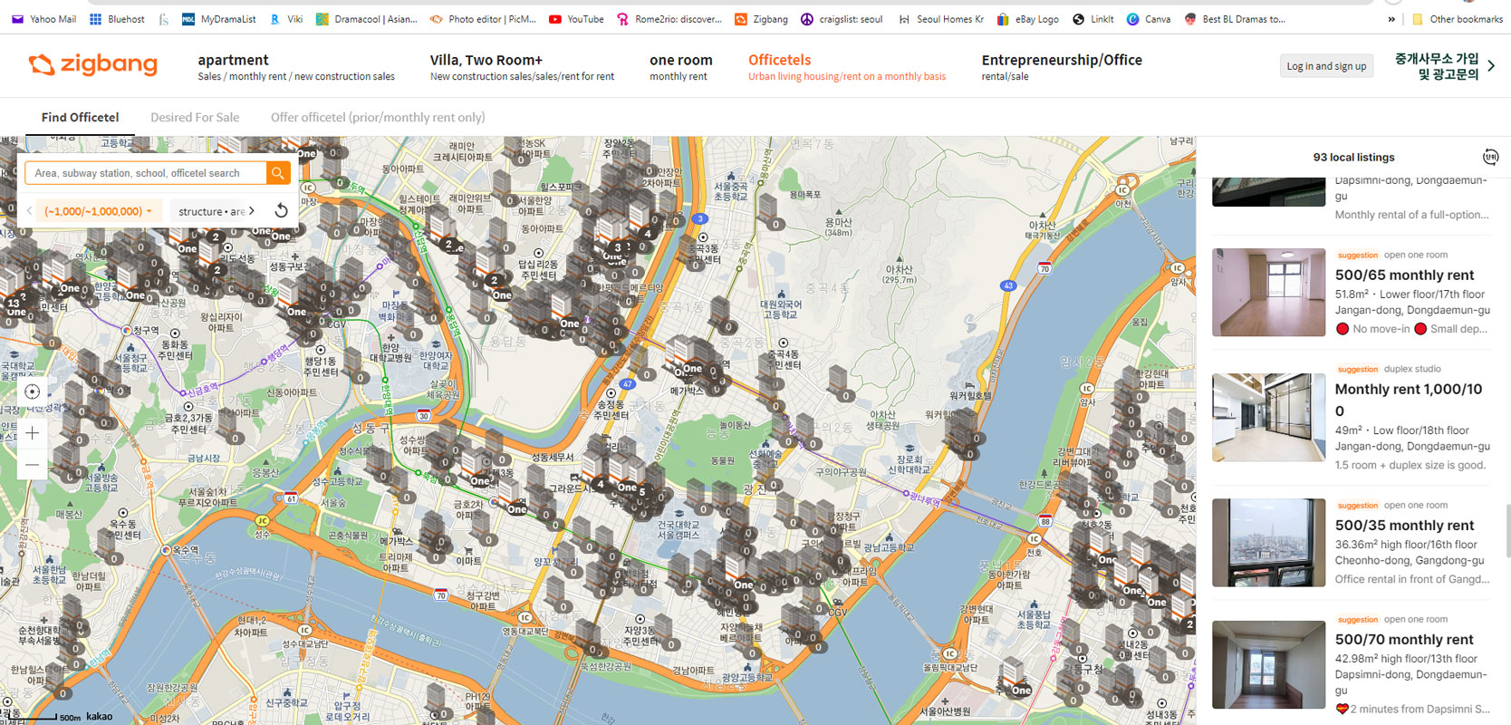Open the YouTube bookmark

pyautogui.click(x=576, y=19)
